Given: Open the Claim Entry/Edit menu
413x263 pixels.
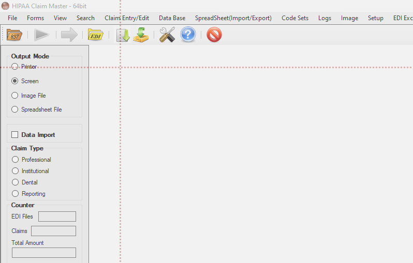Looking at the screenshot, I should tap(127, 18).
